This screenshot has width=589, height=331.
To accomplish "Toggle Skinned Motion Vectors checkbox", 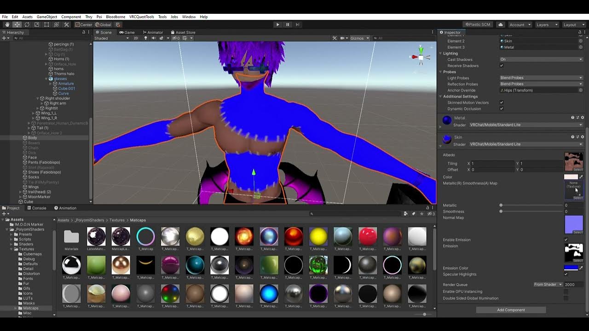I will coord(502,103).
